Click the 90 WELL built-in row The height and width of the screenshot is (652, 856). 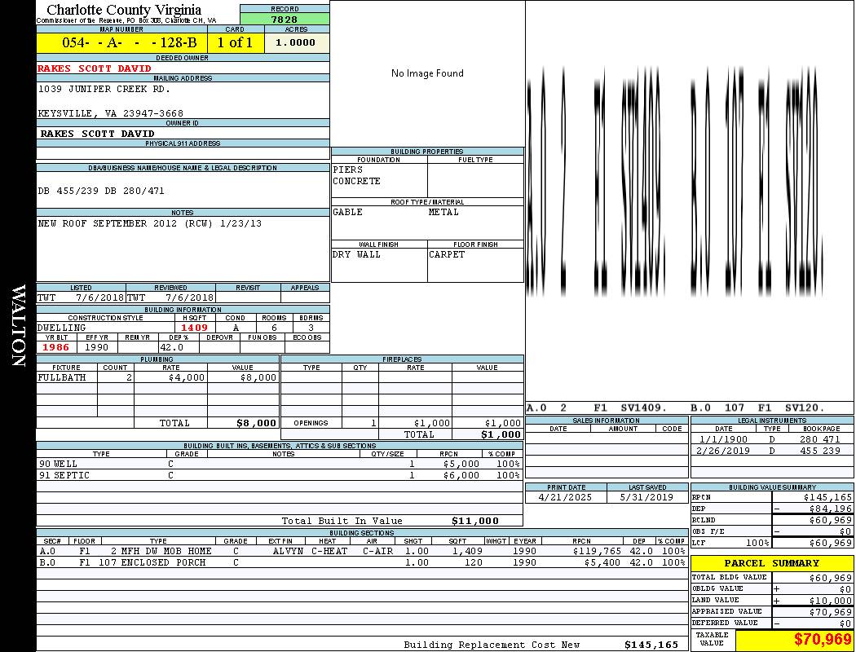click(278, 463)
